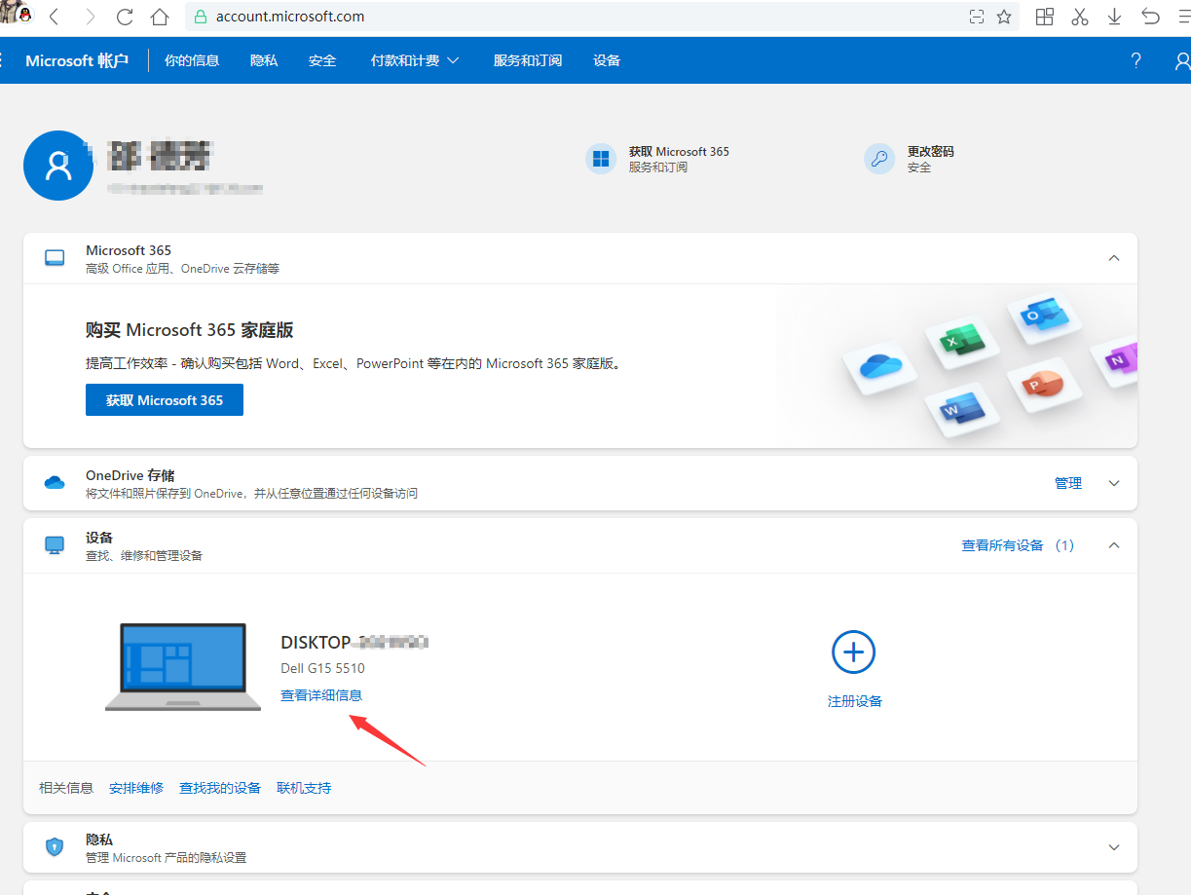Screen dimensions: 1191x895
Task: Click the DISKTOP laptop image
Action: click(183, 667)
